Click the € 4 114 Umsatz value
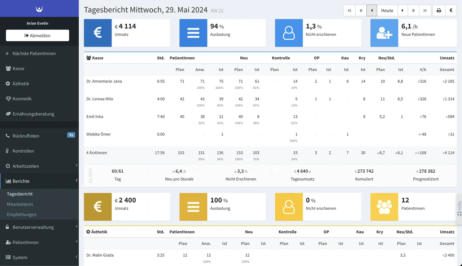Image resolution: width=462 pixels, height=266 pixels. pos(125,26)
